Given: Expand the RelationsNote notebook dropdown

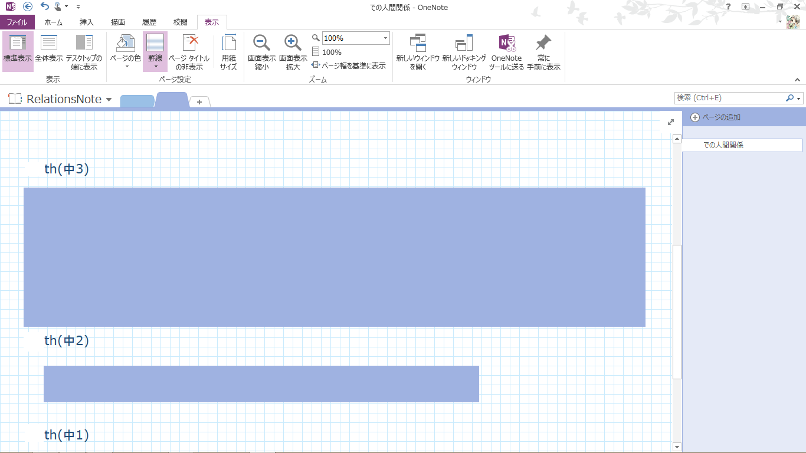Looking at the screenshot, I should (109, 100).
